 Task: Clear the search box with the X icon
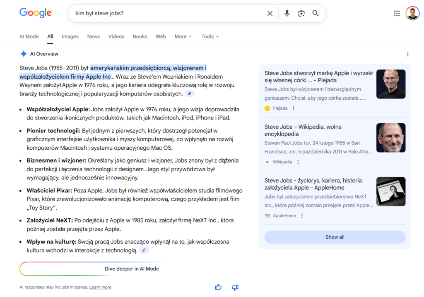[x=270, y=14]
